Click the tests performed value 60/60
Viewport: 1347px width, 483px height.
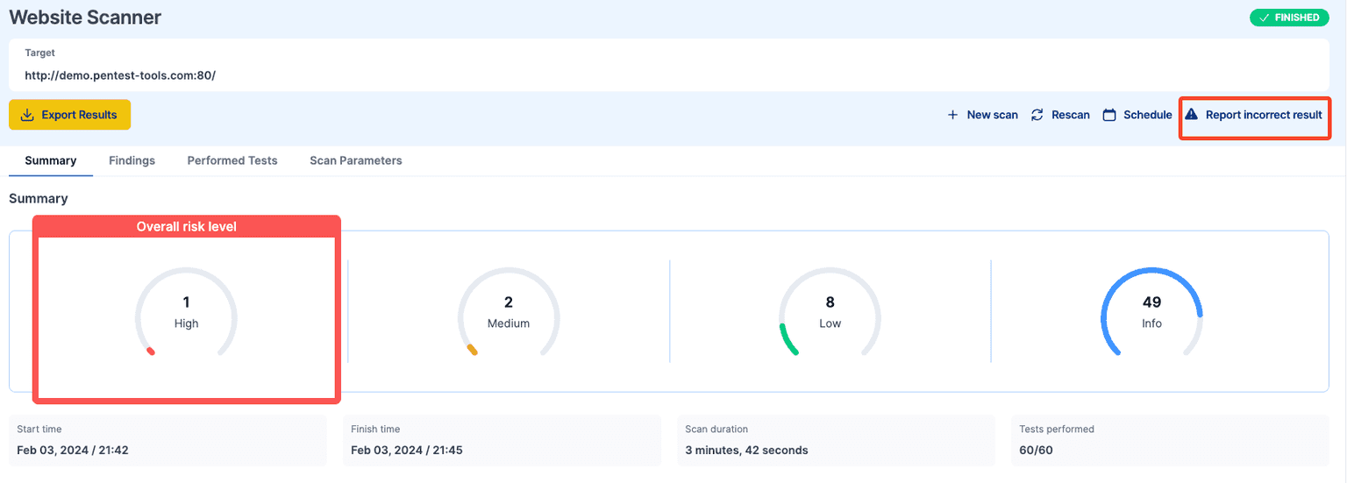[x=1037, y=450]
